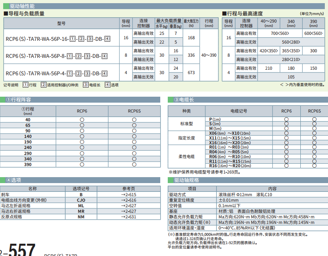328x256 pixels.
Task: Click stroke 65 in the stroke lineup table
Action: coord(28,125)
